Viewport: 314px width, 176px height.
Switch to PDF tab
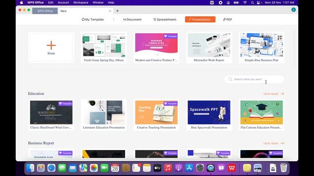(x=228, y=20)
